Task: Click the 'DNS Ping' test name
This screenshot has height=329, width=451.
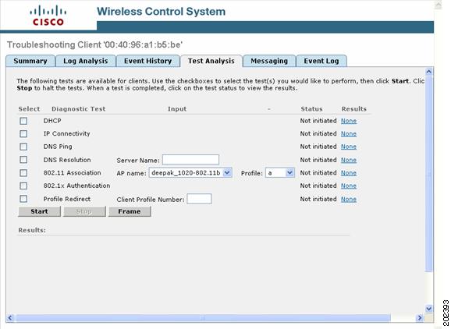Action: pos(58,147)
